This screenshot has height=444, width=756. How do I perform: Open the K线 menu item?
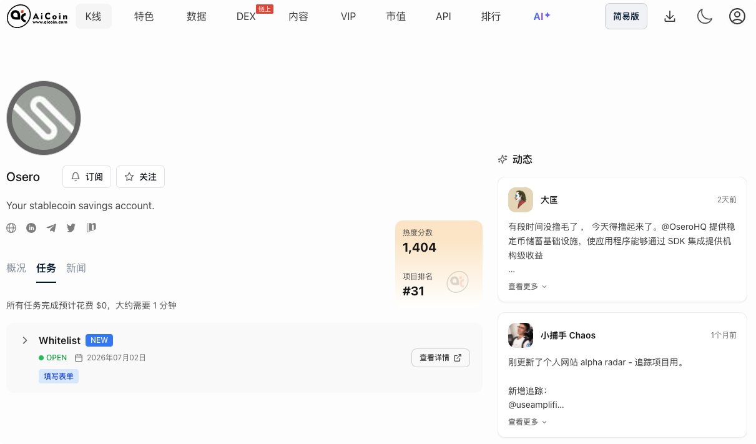94,16
